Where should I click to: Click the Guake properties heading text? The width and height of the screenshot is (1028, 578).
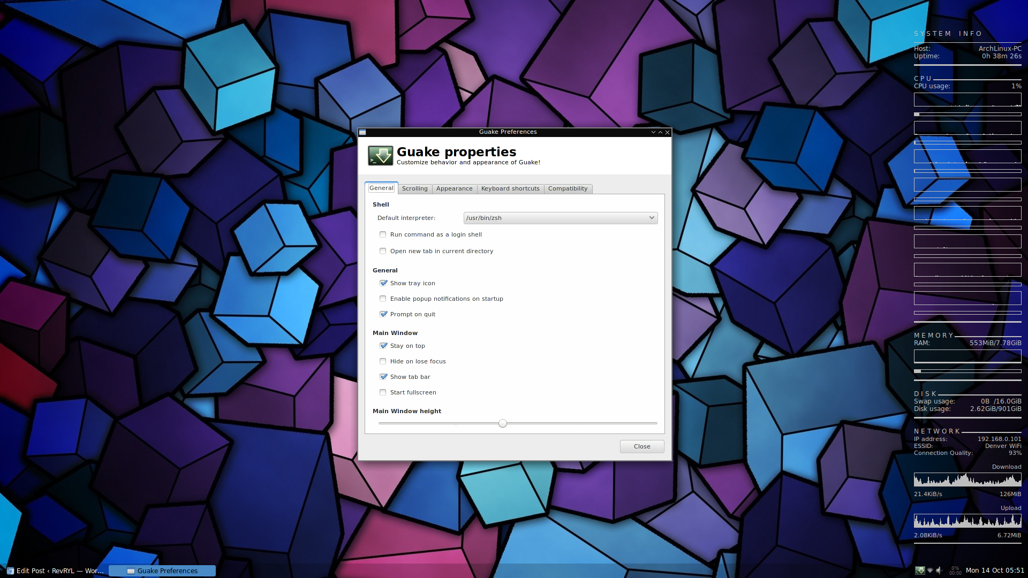456,152
